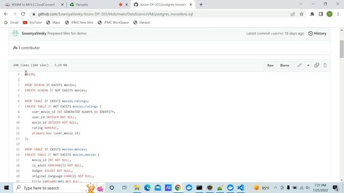Viewport: 344px width, 193px height.
Task: Open a new browser tab
Action: click(x=201, y=5)
